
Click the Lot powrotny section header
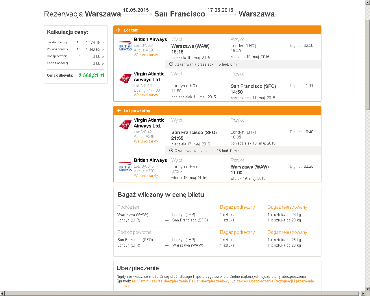pyautogui.click(x=217, y=110)
